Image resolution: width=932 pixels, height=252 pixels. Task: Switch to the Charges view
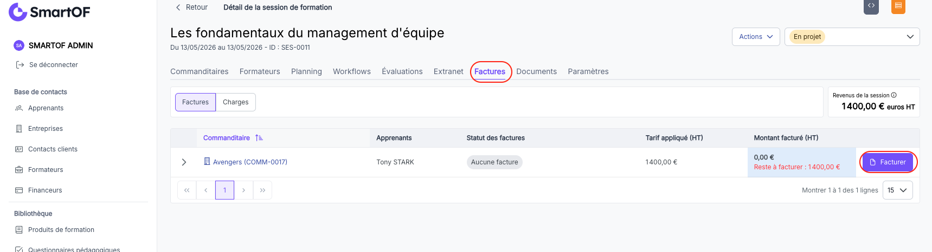[236, 102]
